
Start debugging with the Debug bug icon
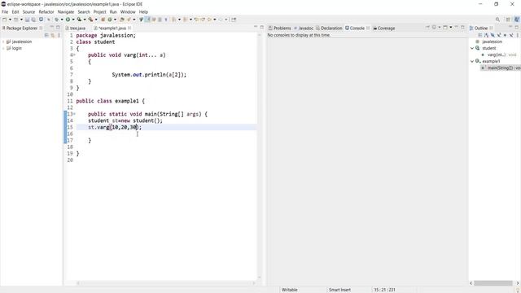pos(56,20)
